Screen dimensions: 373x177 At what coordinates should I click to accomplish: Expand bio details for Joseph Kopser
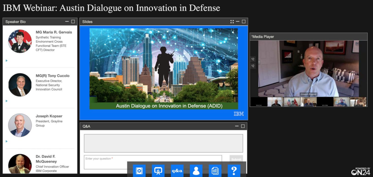7,141
